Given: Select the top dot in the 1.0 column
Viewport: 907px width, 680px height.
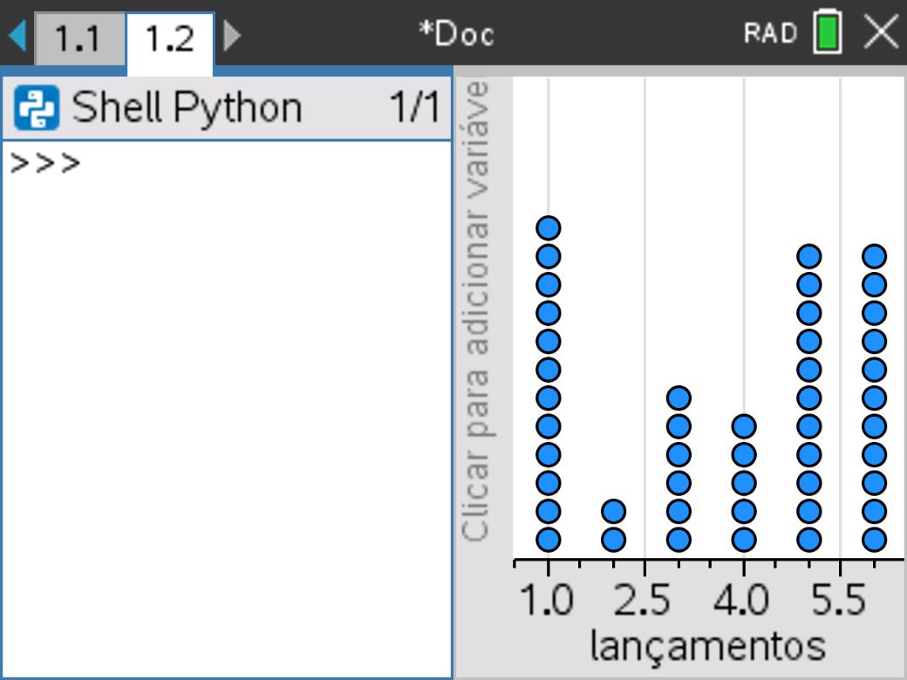Looking at the screenshot, I should coord(549,228).
